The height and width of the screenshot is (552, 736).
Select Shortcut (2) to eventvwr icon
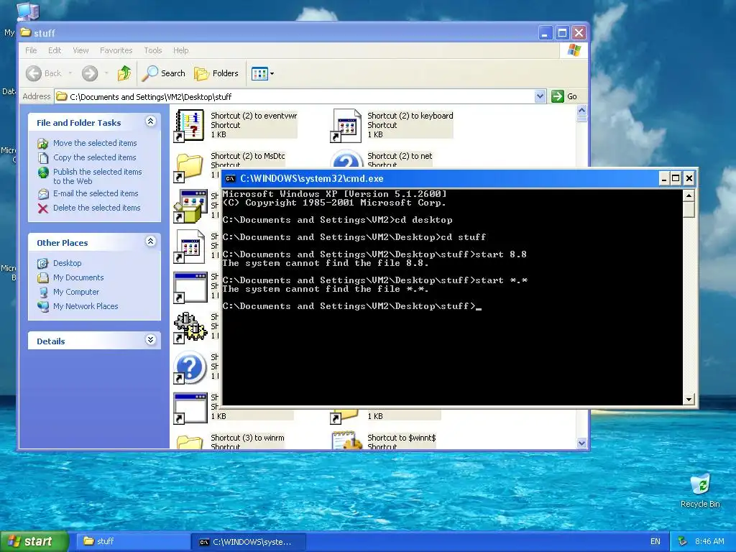(189, 125)
